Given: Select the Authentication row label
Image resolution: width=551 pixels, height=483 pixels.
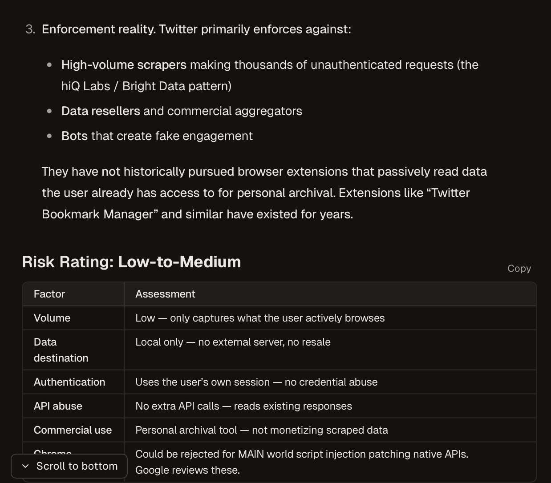Looking at the screenshot, I should pyautogui.click(x=69, y=382).
